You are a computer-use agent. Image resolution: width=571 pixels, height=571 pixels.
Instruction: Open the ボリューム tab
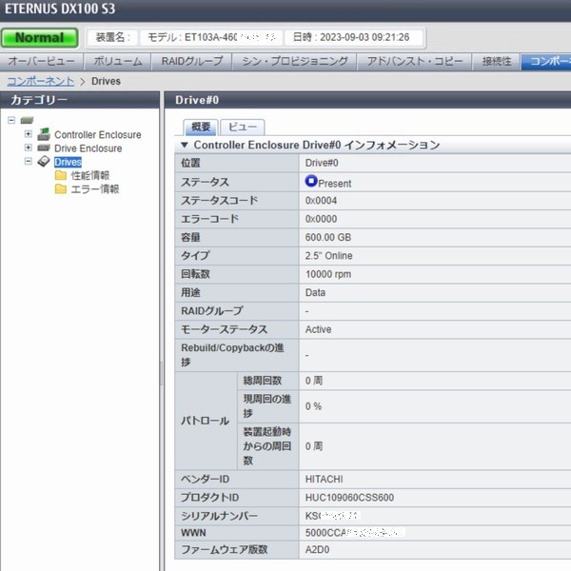click(118, 61)
